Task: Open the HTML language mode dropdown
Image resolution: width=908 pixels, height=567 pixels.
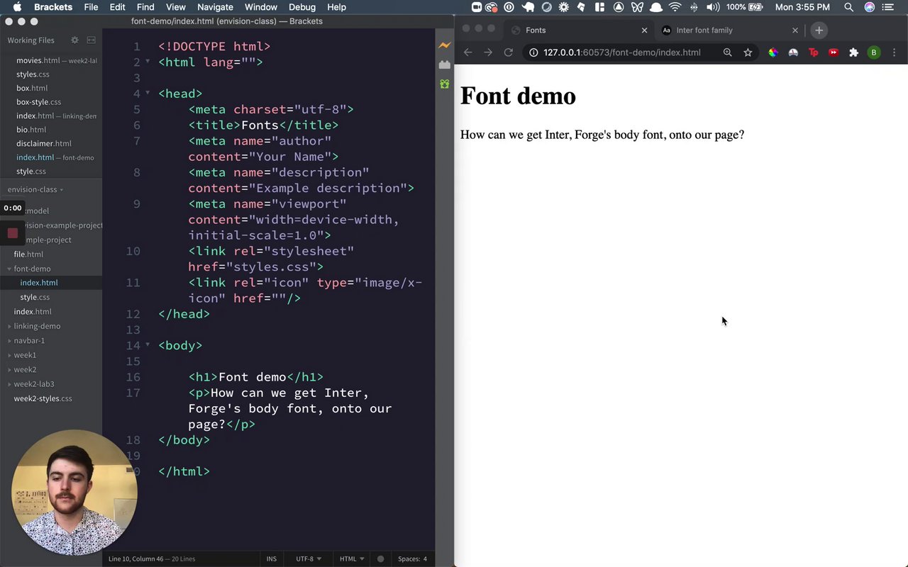Action: click(352, 558)
